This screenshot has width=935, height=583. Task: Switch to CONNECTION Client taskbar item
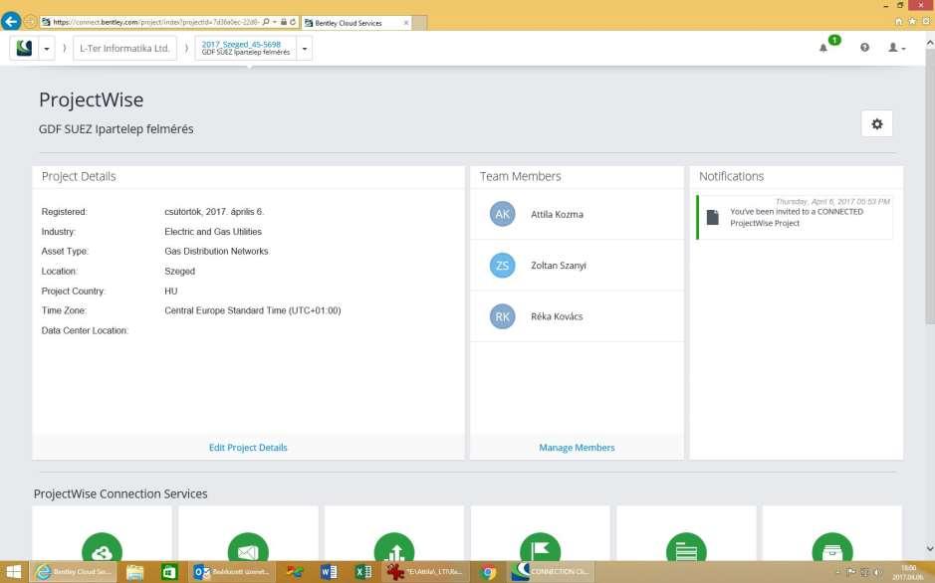pyautogui.click(x=551, y=572)
